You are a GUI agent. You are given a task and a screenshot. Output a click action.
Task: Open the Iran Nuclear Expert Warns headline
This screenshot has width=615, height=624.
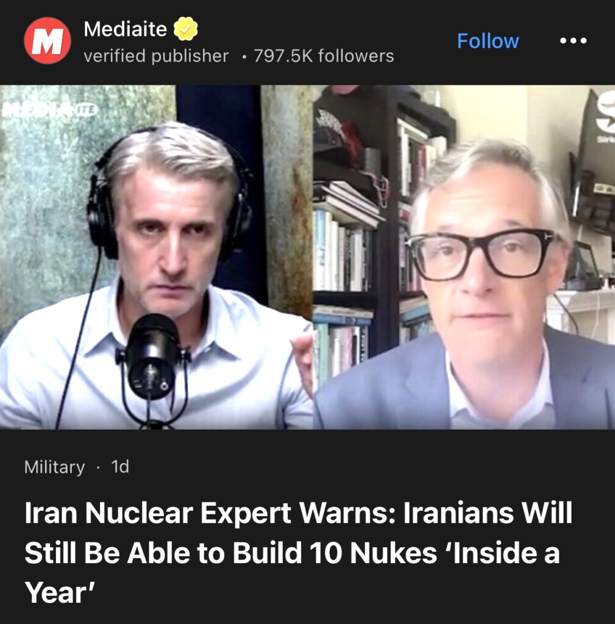click(x=299, y=552)
